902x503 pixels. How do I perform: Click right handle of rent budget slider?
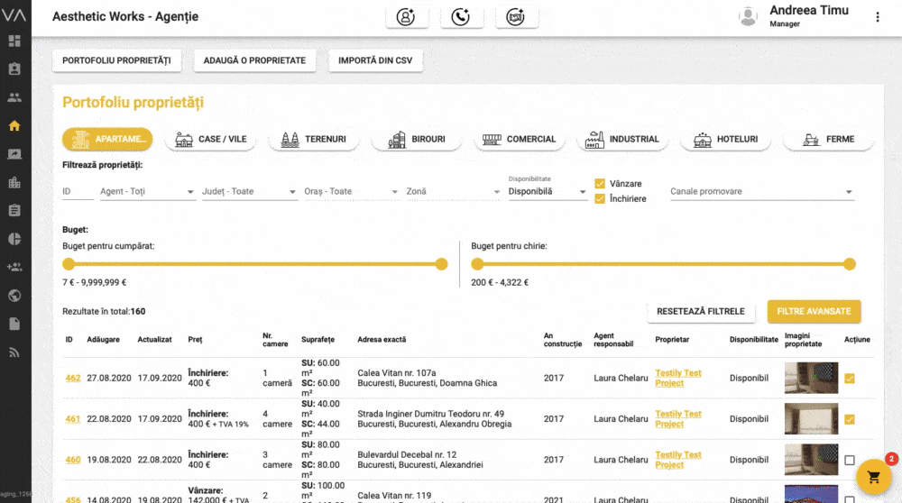click(849, 264)
